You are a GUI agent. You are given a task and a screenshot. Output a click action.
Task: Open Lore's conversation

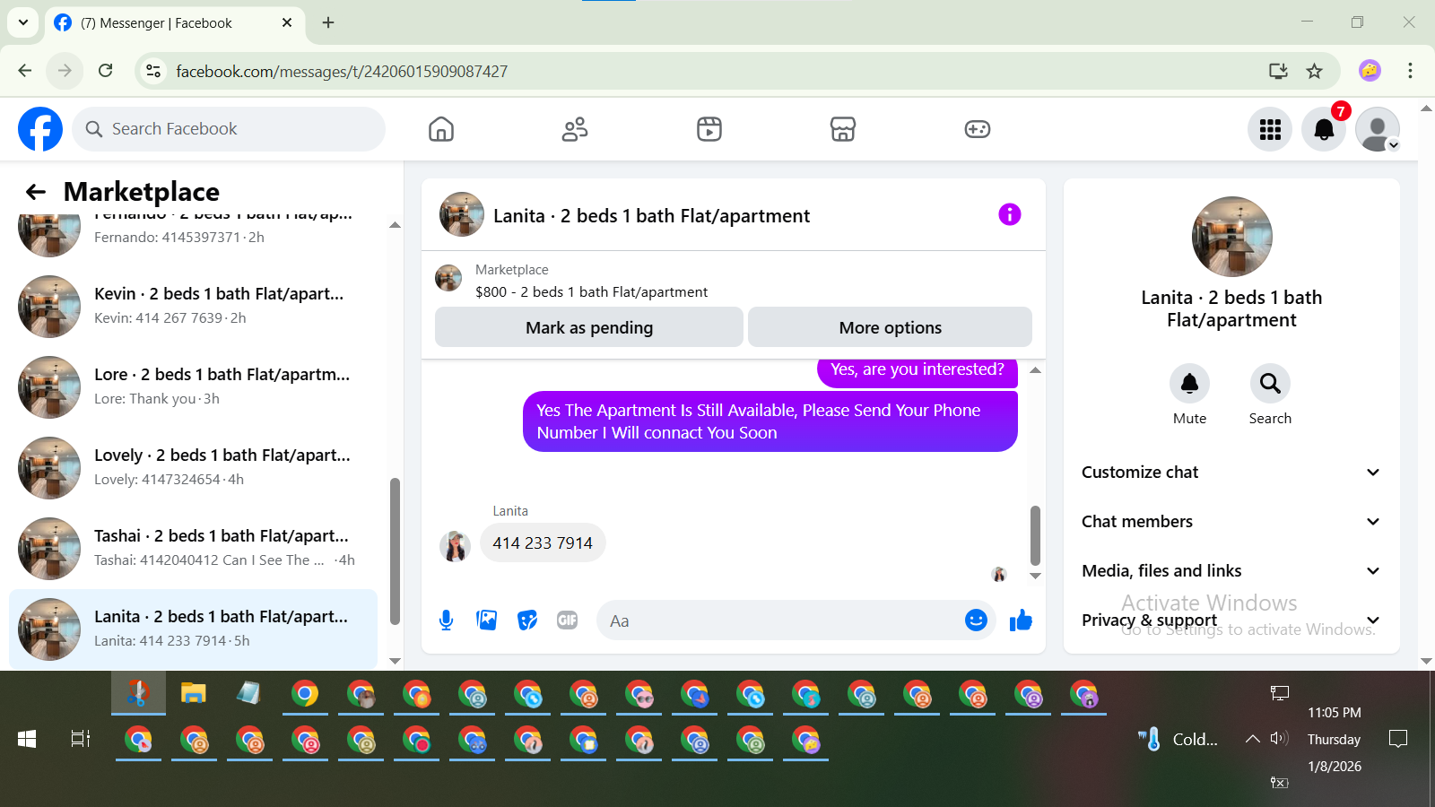coord(193,387)
